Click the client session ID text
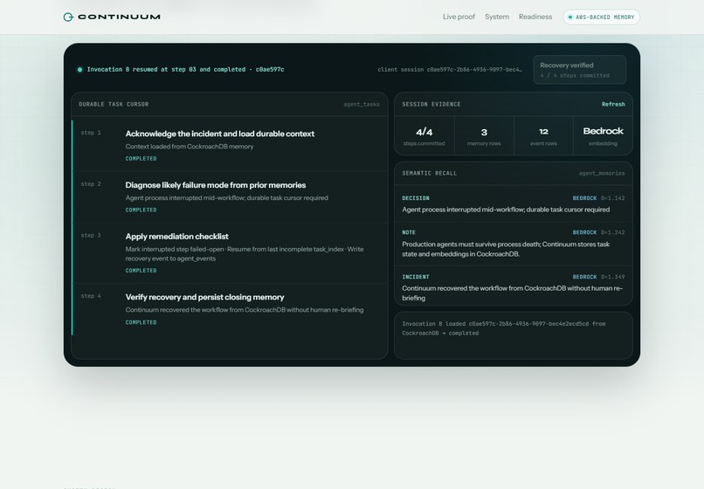The height and width of the screenshot is (489, 704). tap(450, 70)
